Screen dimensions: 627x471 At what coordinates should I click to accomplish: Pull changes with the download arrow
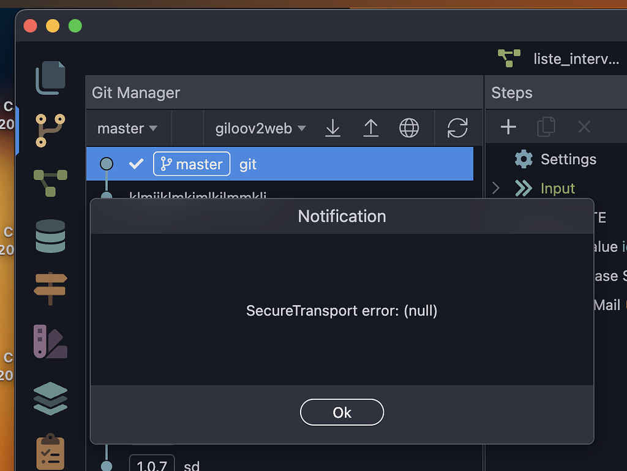click(x=332, y=128)
